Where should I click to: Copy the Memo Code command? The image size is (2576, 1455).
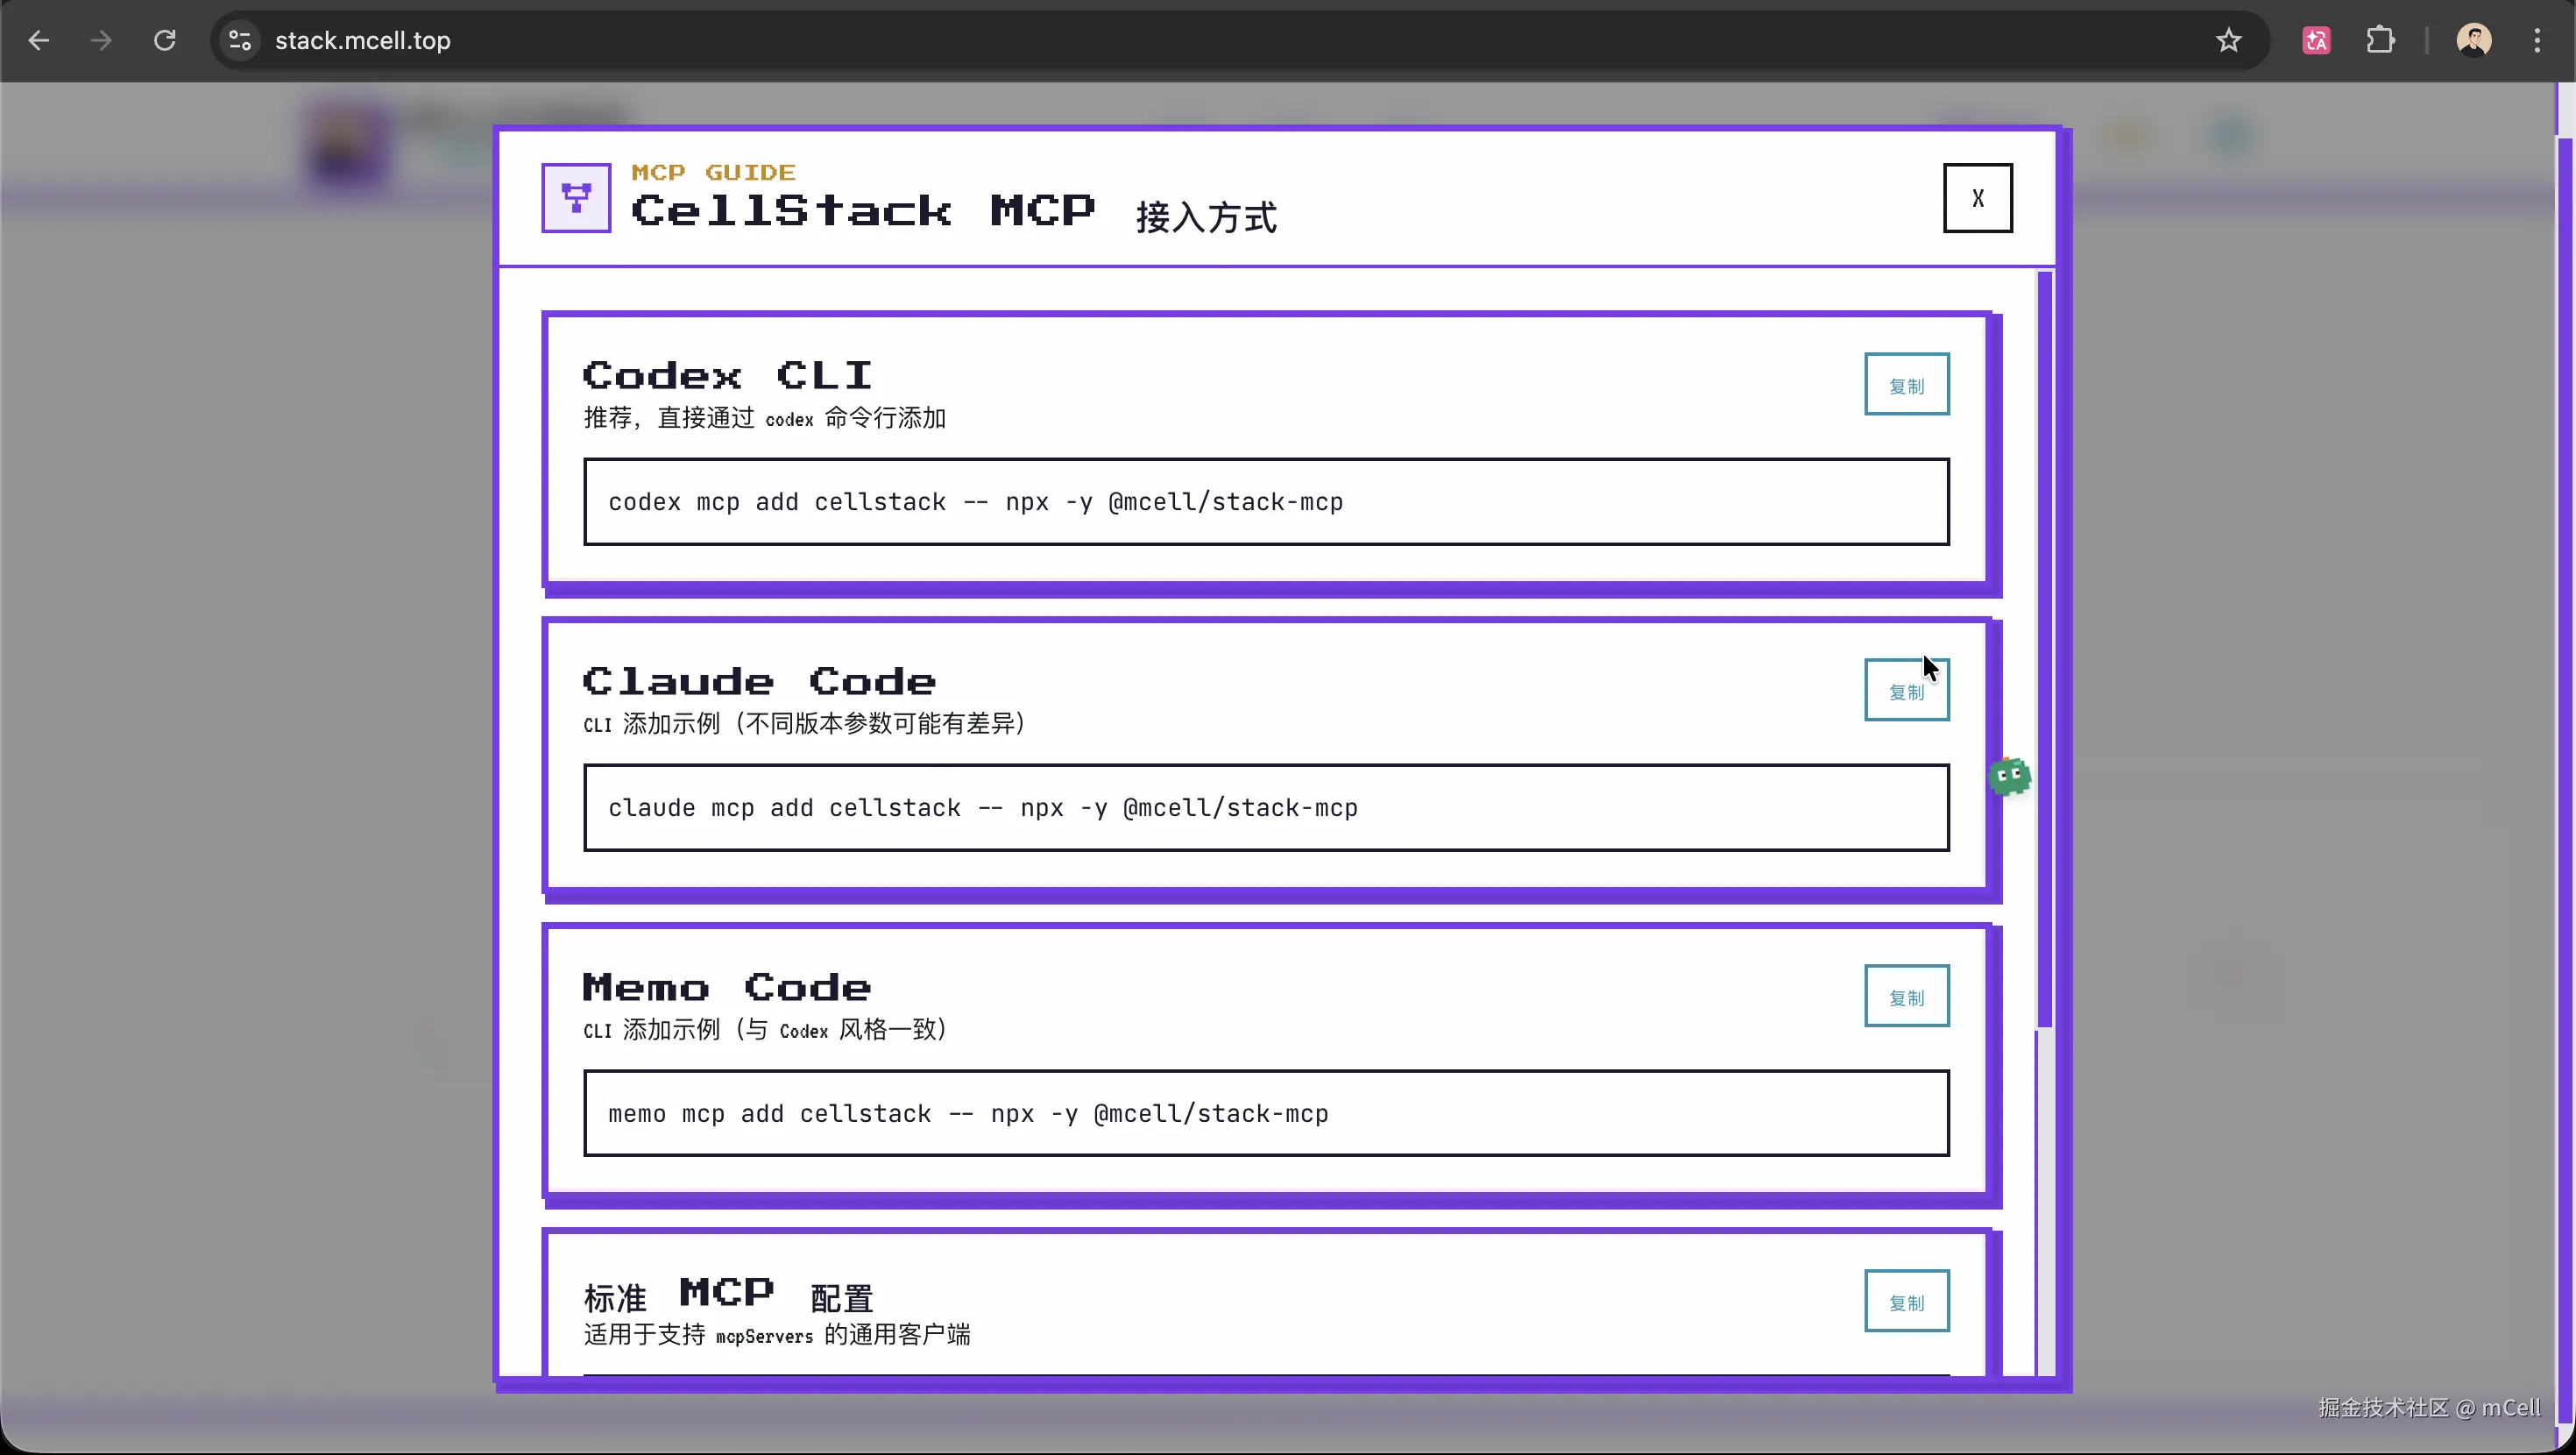coord(1906,997)
